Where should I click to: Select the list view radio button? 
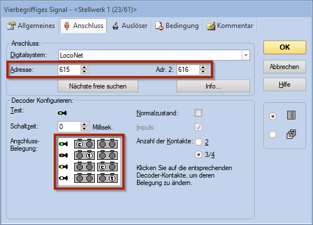click(x=272, y=116)
